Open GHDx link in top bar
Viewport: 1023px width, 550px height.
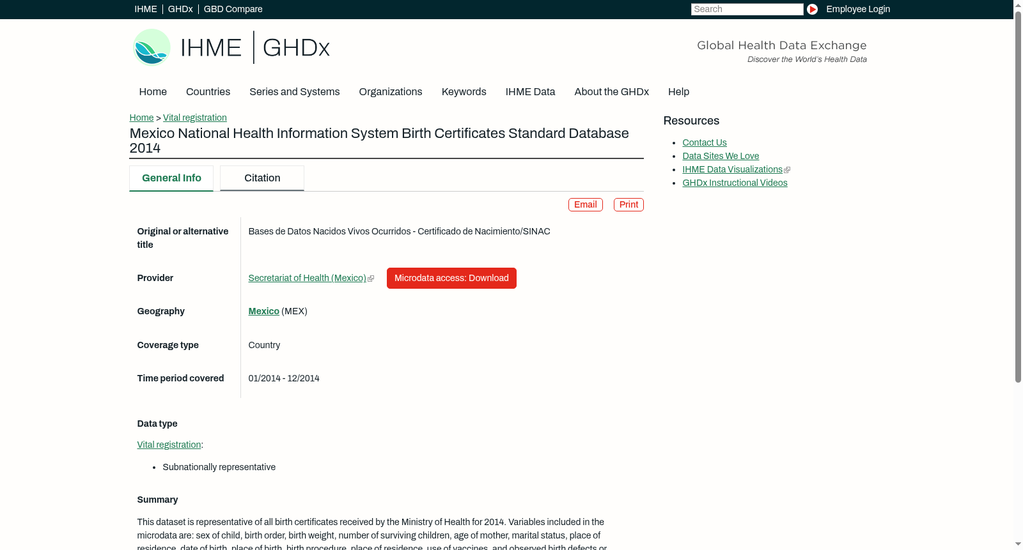[180, 9]
